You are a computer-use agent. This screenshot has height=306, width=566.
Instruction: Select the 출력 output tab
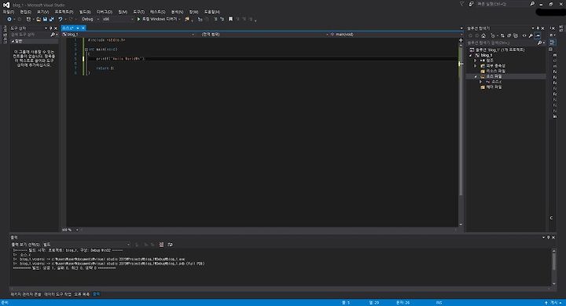[97, 294]
